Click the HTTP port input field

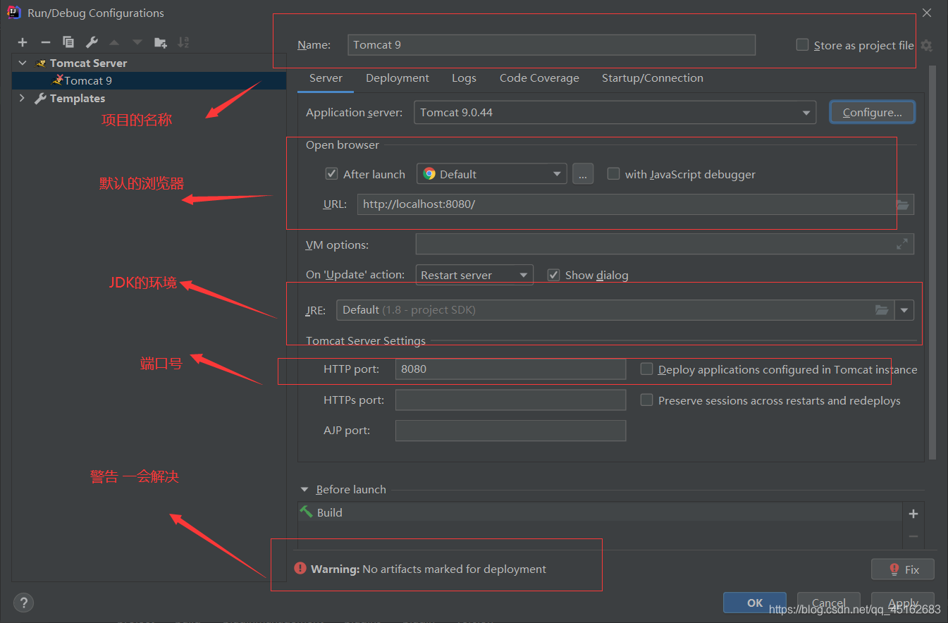click(510, 369)
